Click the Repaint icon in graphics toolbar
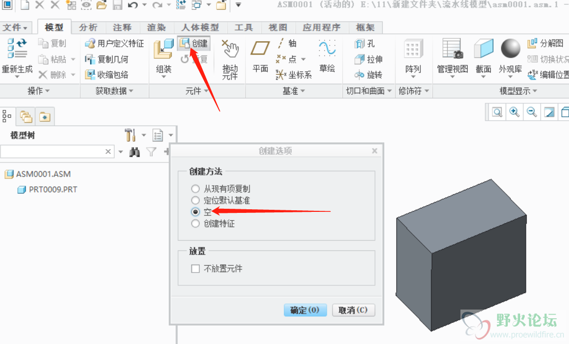The height and width of the screenshot is (344, 569). tap(549, 112)
